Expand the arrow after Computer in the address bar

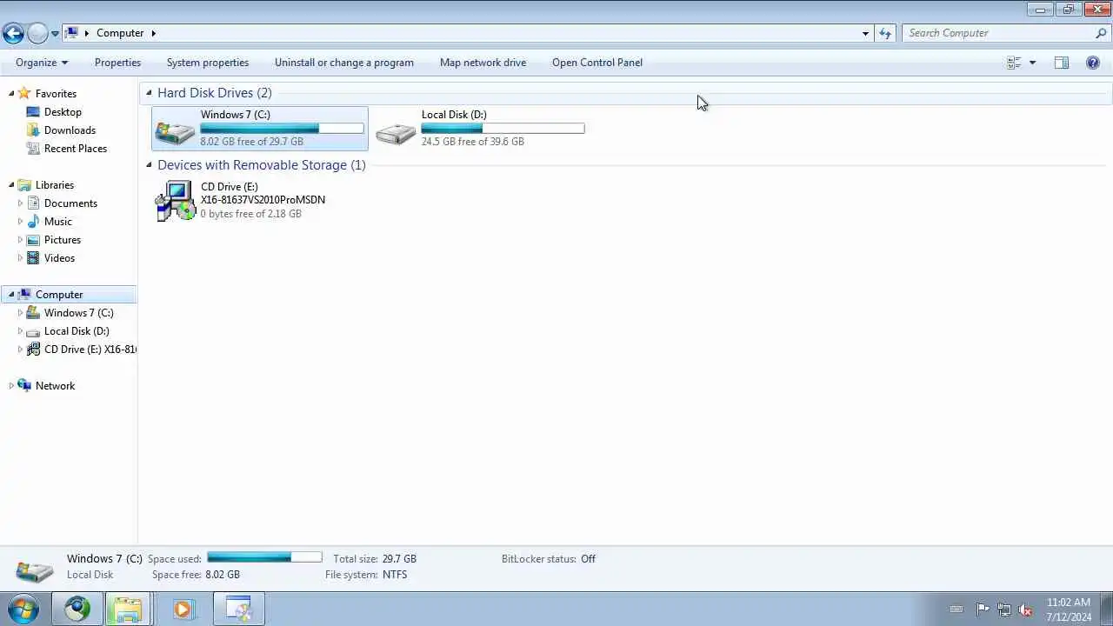(154, 33)
